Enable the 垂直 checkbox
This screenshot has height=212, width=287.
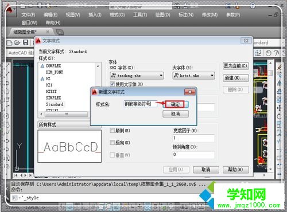point(113,155)
